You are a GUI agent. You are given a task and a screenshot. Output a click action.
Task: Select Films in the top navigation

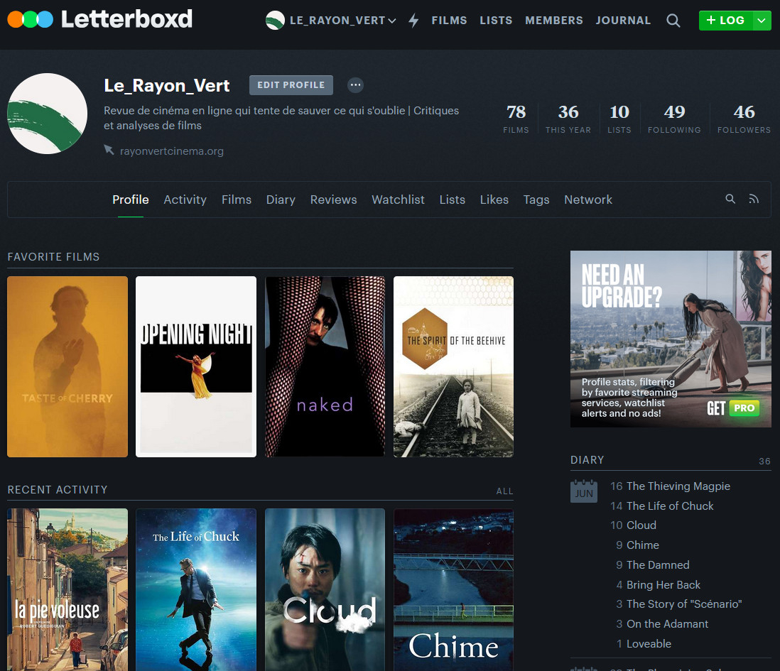449,21
